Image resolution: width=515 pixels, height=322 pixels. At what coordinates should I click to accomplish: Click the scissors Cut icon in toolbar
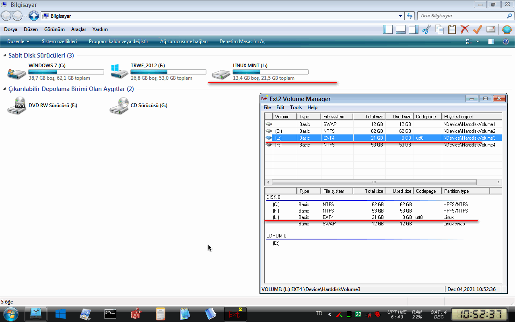426,29
